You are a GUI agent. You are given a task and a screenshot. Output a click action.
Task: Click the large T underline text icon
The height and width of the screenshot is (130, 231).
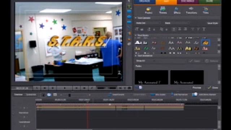pyautogui.click(x=204, y=29)
